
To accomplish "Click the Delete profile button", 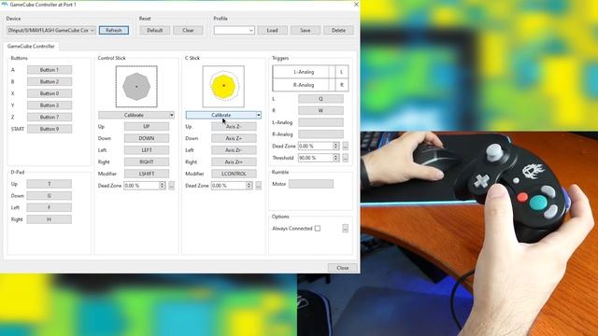I will coord(338,30).
